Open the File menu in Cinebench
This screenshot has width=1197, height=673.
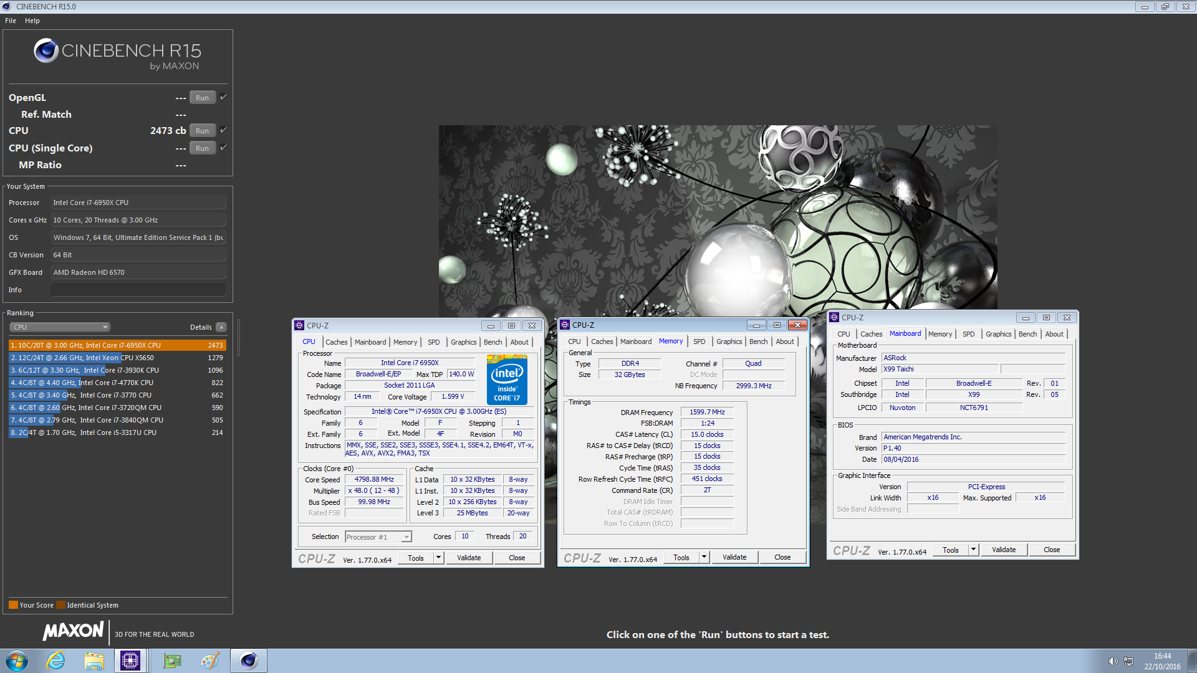[x=11, y=21]
